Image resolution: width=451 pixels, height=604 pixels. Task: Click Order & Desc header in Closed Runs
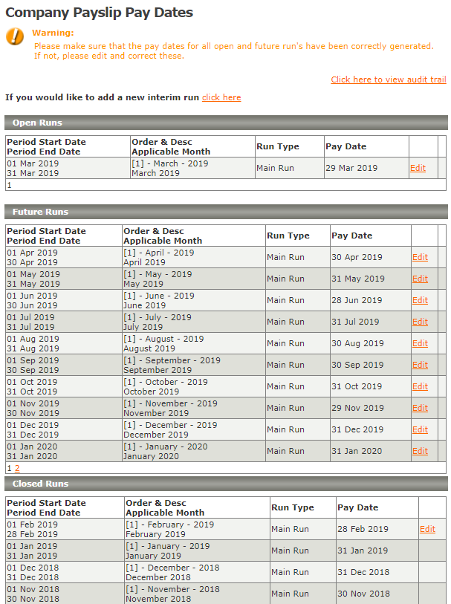point(155,503)
